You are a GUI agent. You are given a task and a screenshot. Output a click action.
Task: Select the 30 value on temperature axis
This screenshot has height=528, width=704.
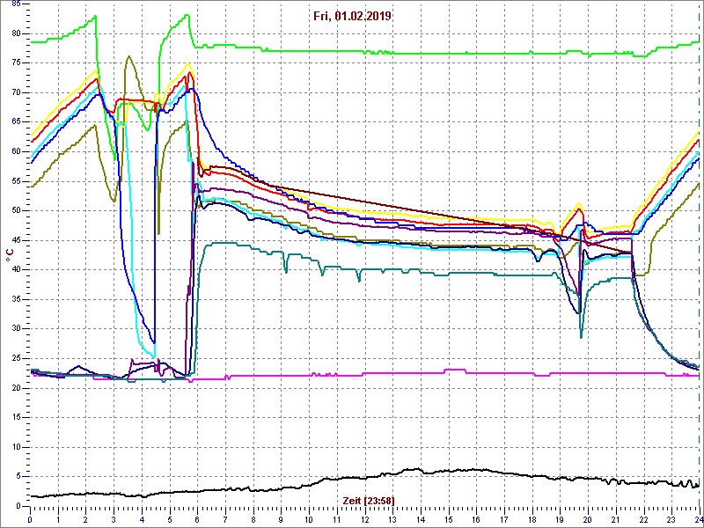pos(15,328)
